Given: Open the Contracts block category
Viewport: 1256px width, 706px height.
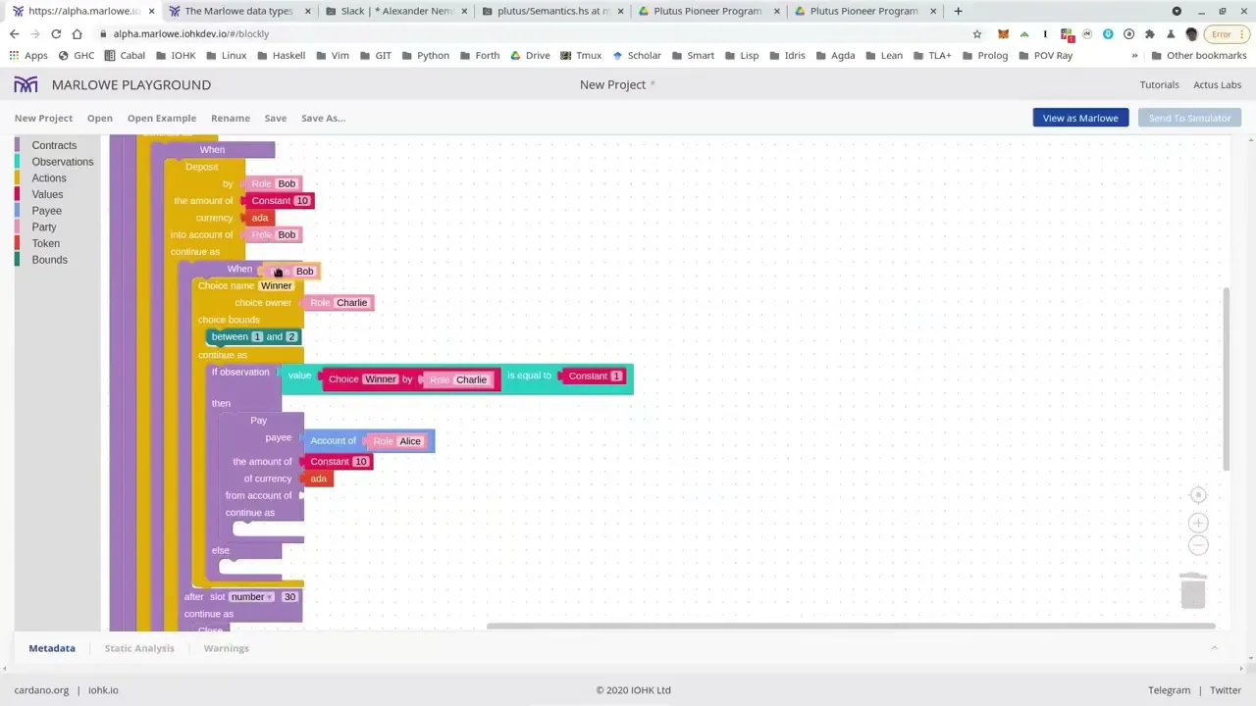Looking at the screenshot, I should pyautogui.click(x=54, y=145).
